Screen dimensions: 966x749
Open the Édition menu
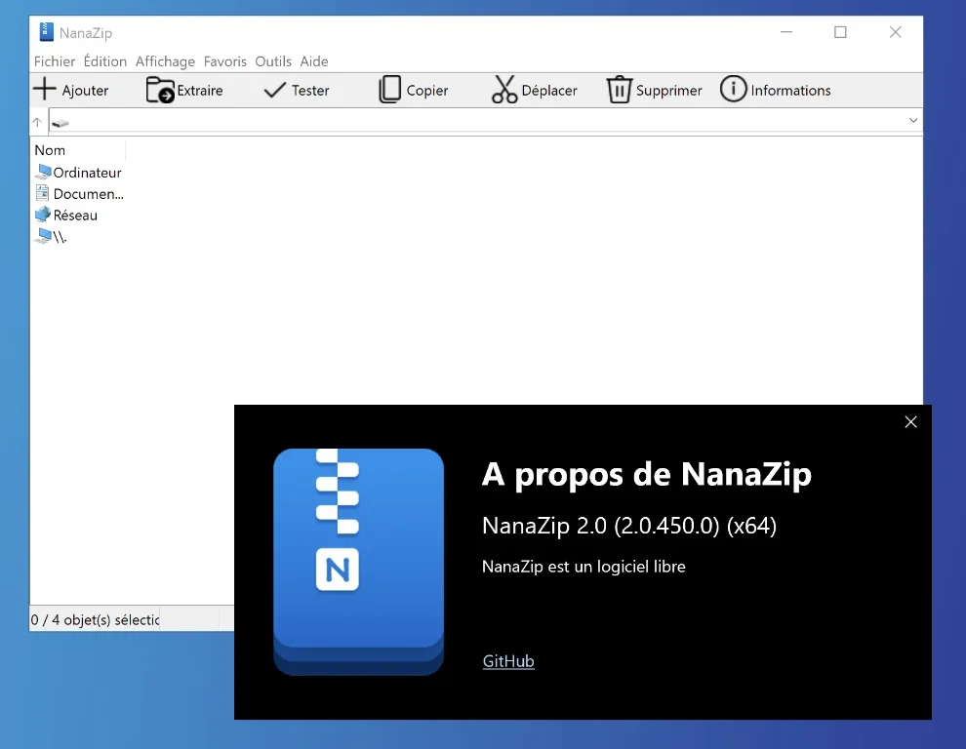[x=105, y=61]
